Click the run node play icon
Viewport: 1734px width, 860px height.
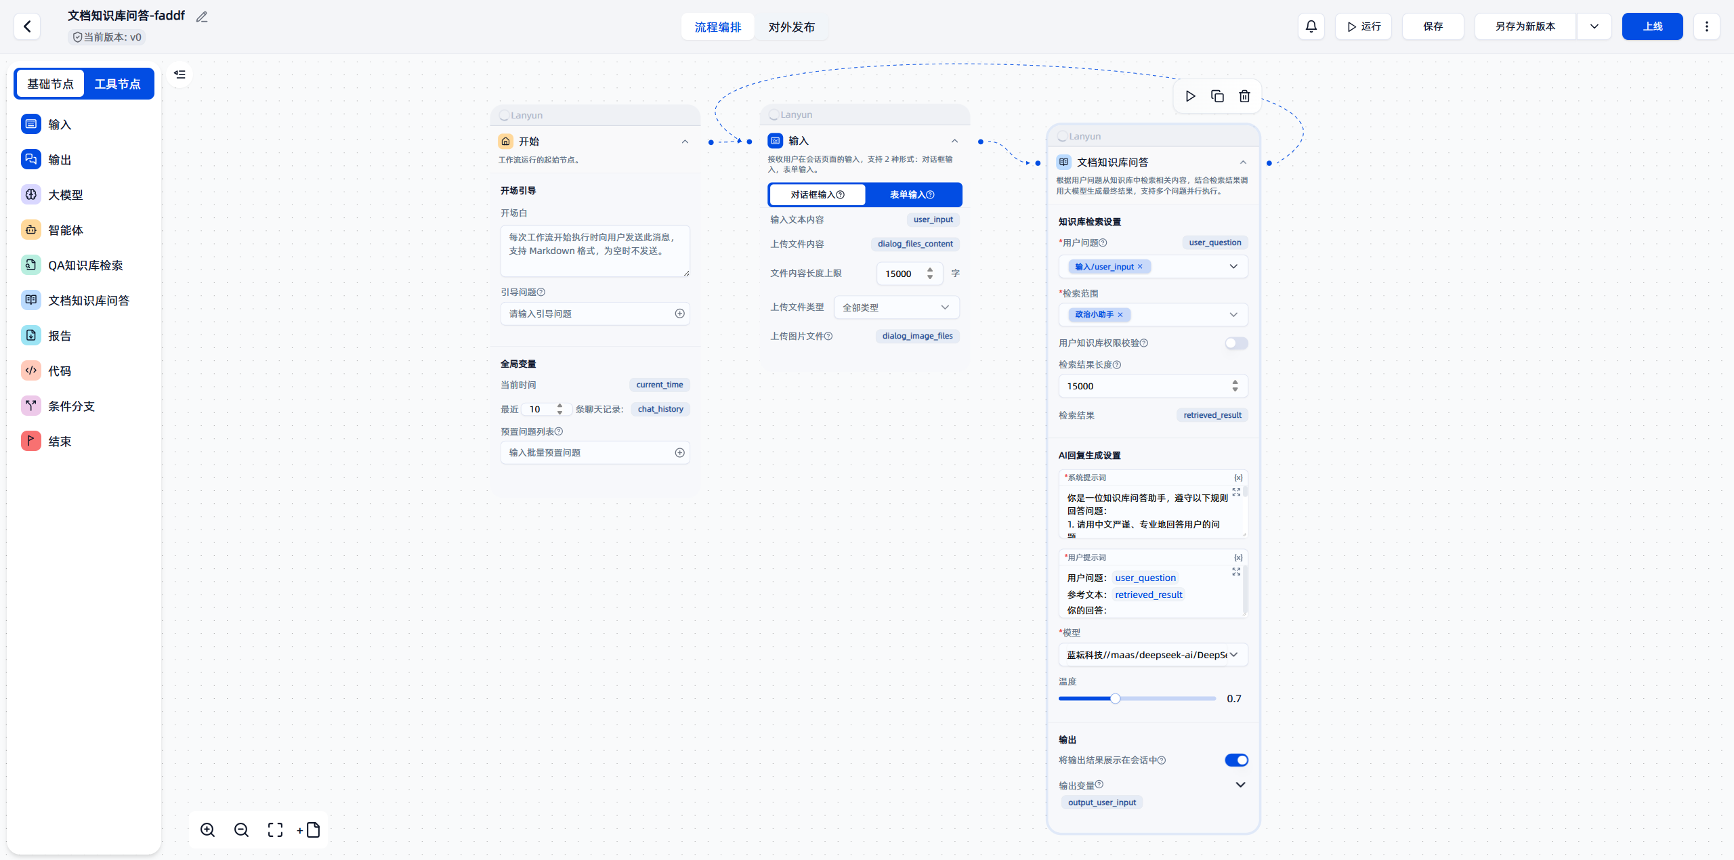[1190, 96]
